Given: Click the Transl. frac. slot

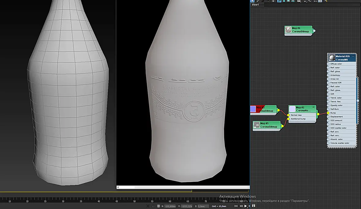Looking at the screenshot, I should point(342,102).
